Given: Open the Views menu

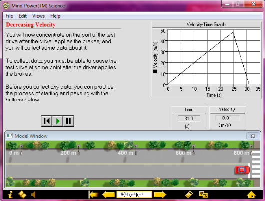Looking at the screenshot, I should pyautogui.click(x=38, y=16).
